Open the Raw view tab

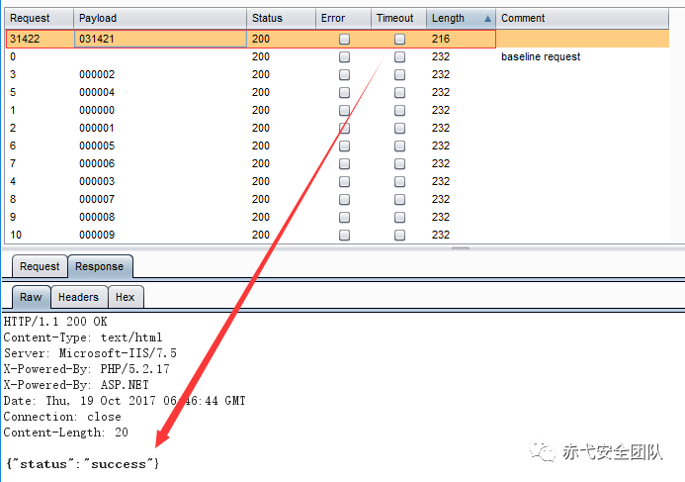click(31, 297)
